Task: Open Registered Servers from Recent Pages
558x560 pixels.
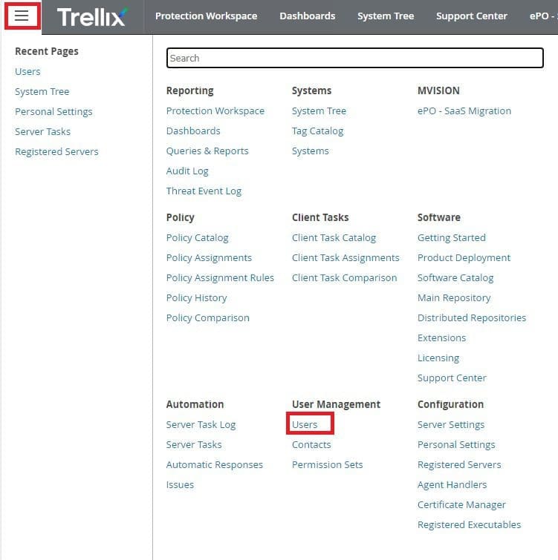Action: pyautogui.click(x=56, y=151)
